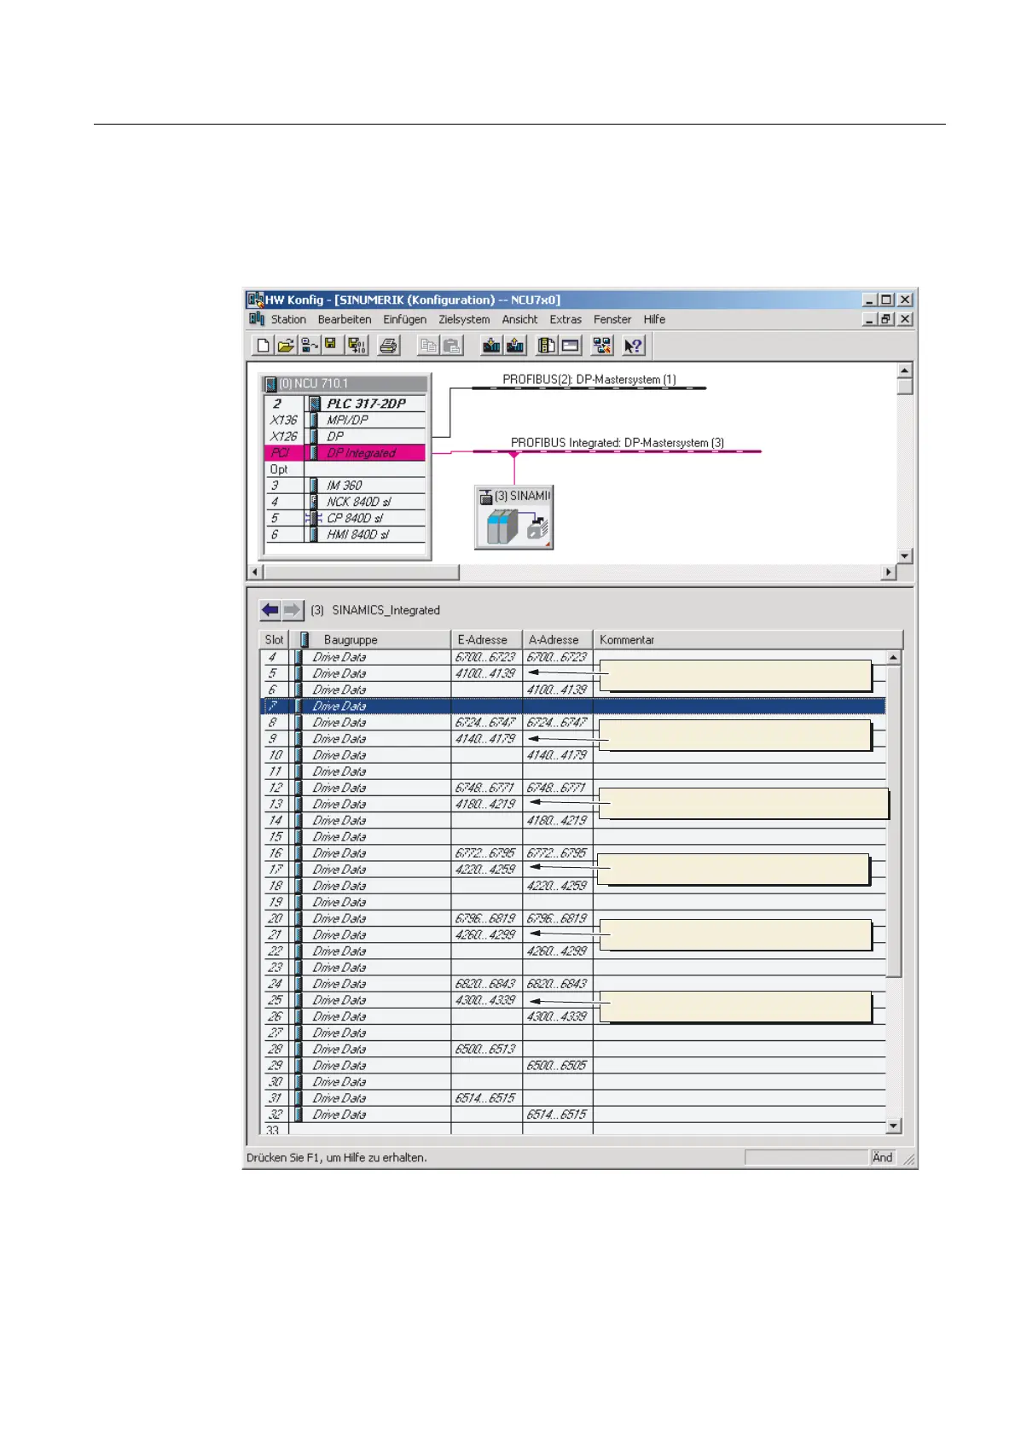The width and height of the screenshot is (1015, 1437).
Task: Select the highlighted DP Integrated row
Action: tap(345, 453)
